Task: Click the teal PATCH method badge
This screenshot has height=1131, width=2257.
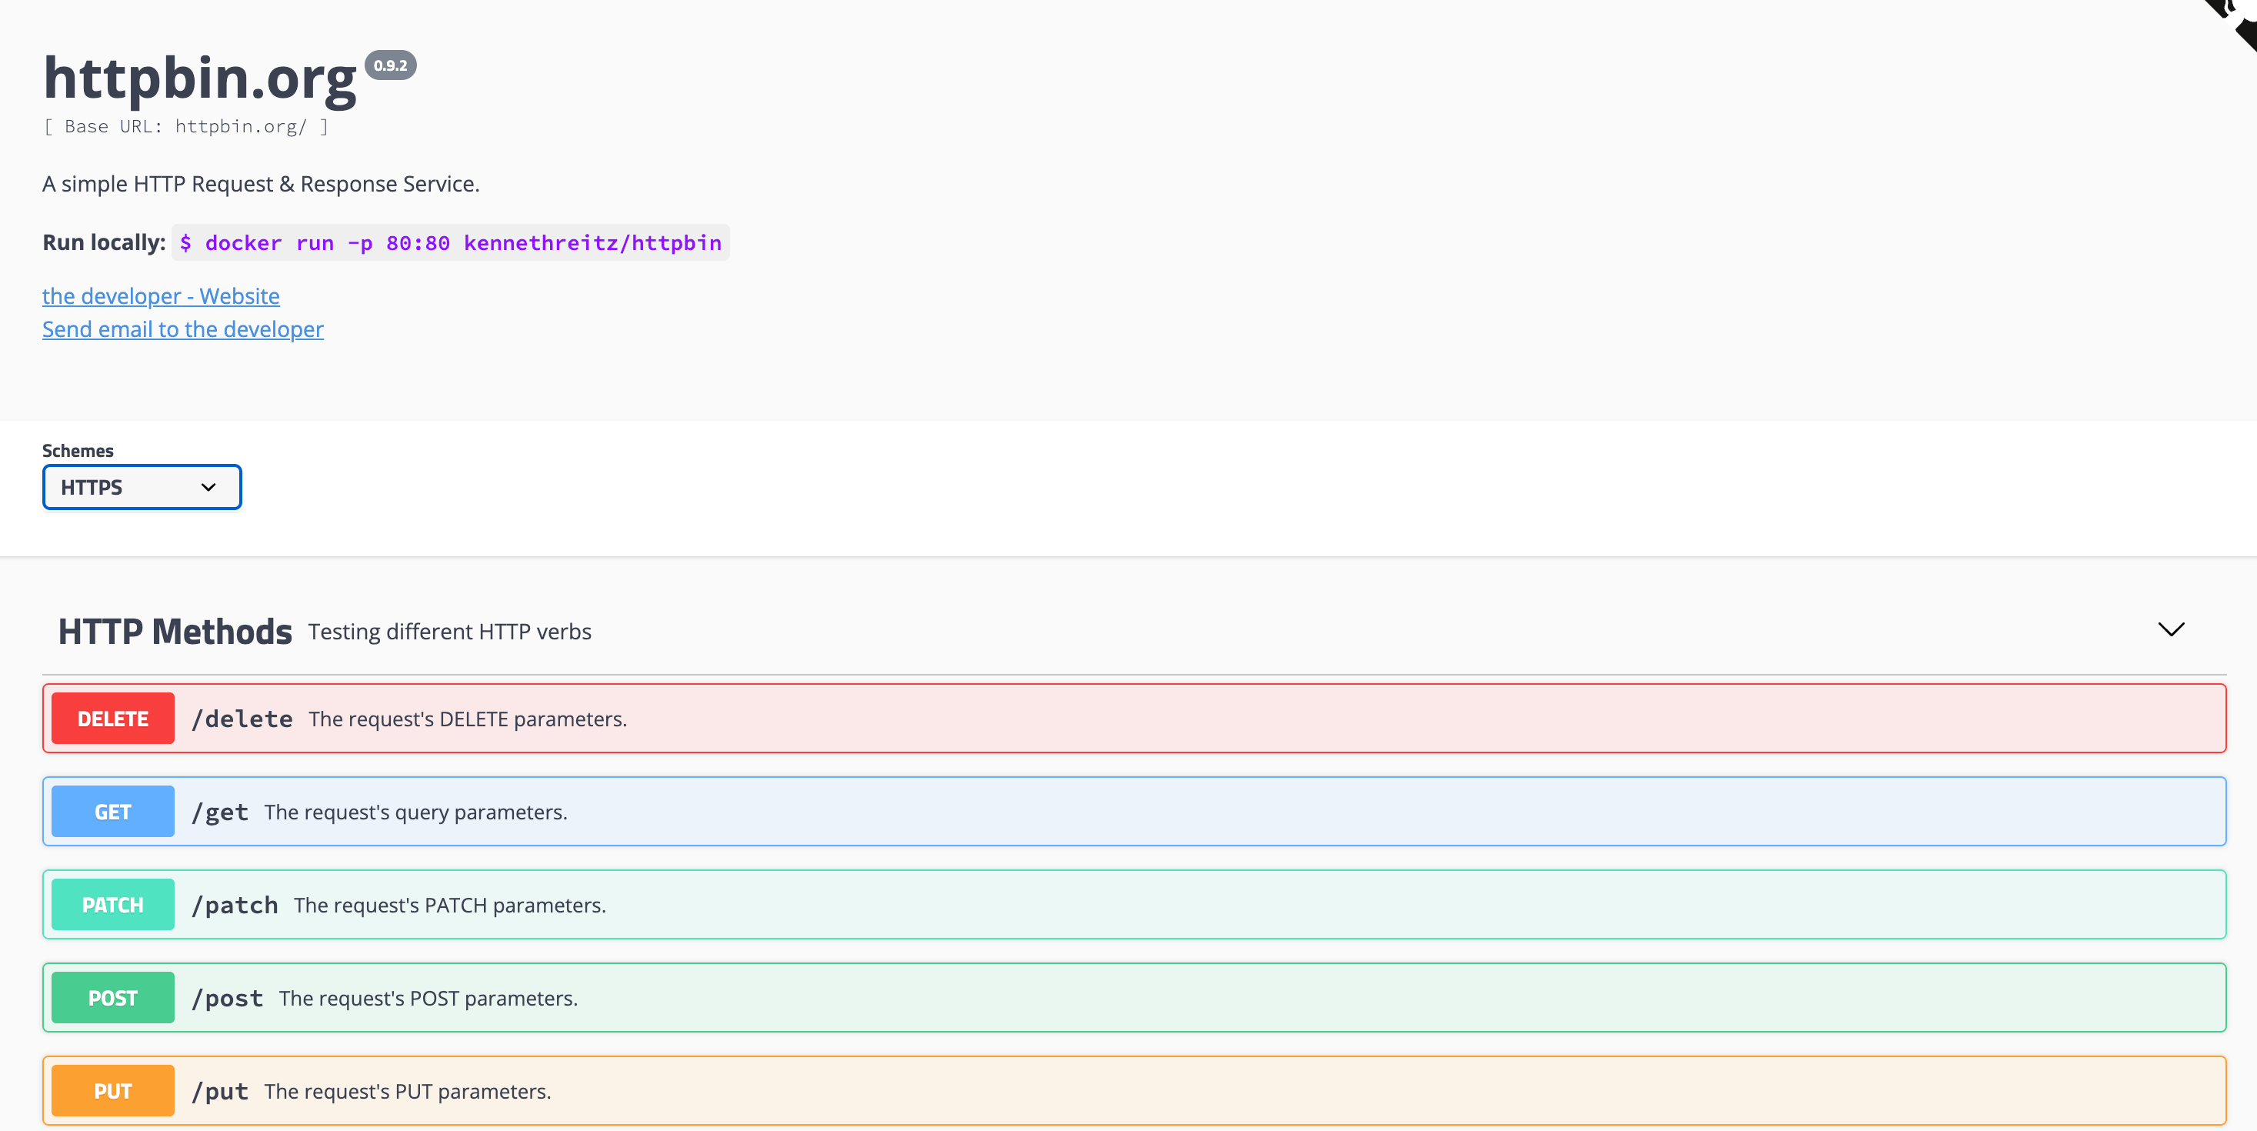Action: pyautogui.click(x=113, y=904)
